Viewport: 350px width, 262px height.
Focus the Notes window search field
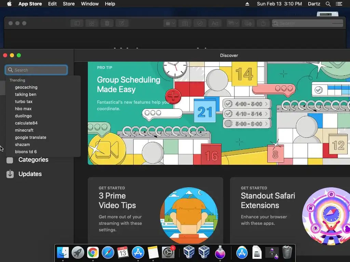(308, 23)
